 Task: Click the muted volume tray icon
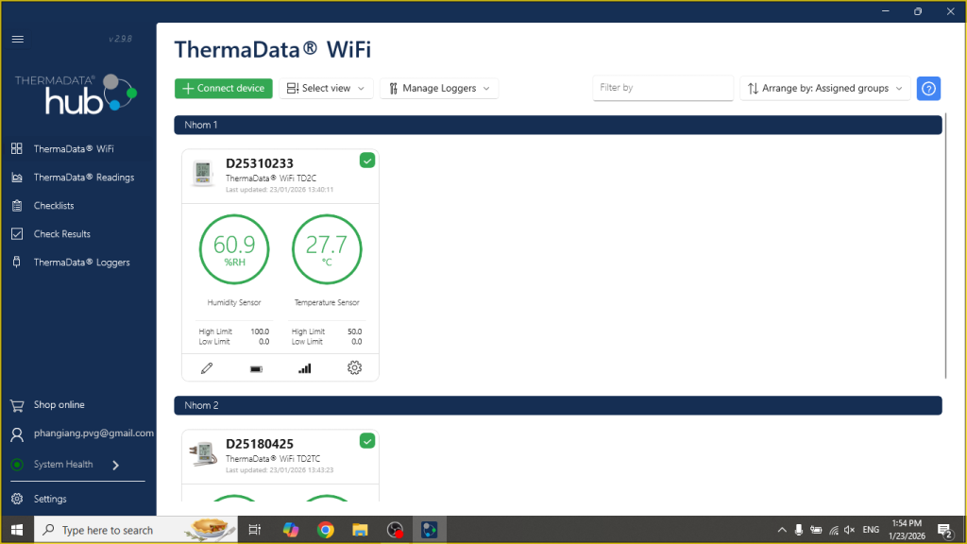click(x=849, y=530)
